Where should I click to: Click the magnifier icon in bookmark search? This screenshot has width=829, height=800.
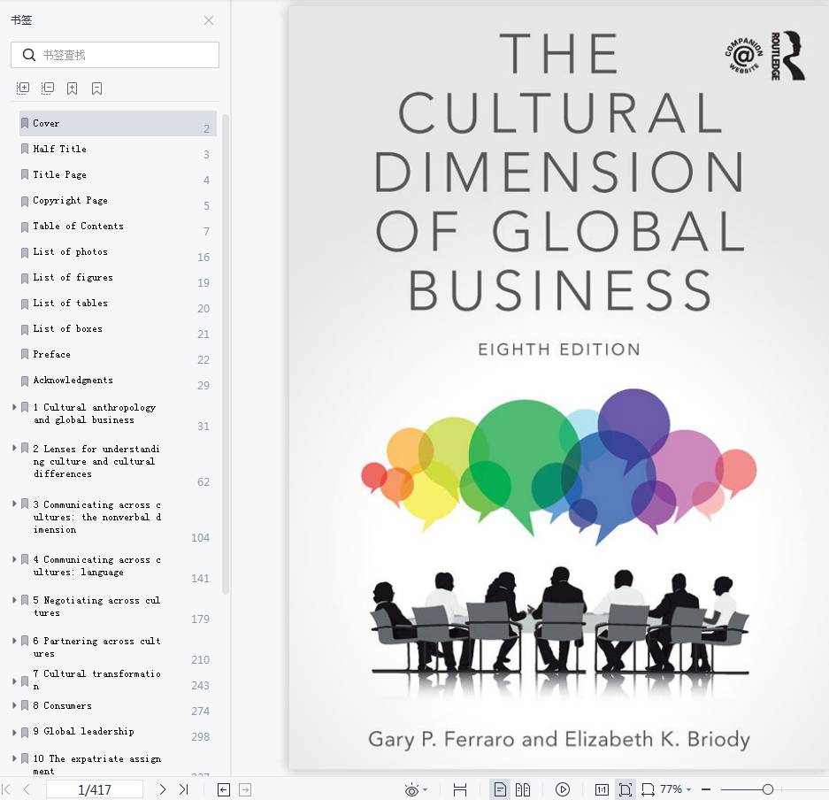pos(29,55)
